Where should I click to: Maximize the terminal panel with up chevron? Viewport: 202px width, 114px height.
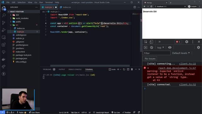coord(136,69)
